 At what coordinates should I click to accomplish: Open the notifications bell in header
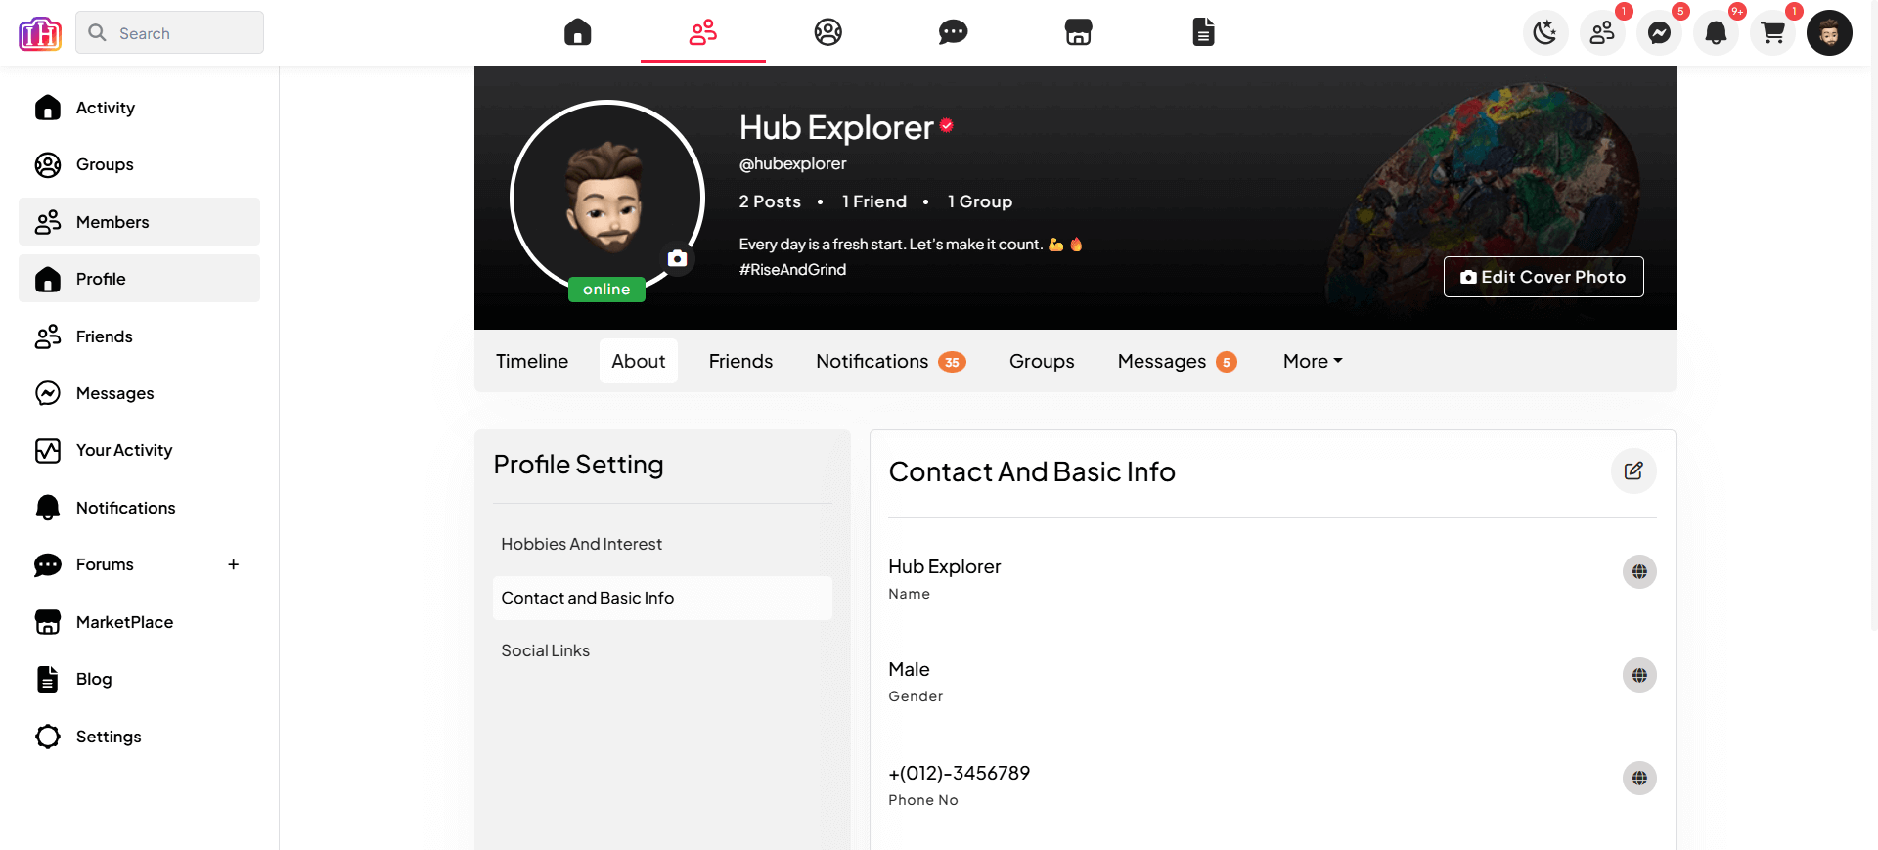click(1716, 33)
